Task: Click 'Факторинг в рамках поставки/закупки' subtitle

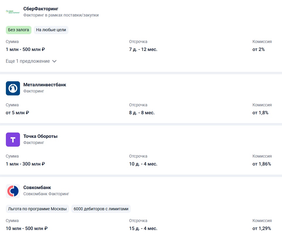Action: point(61,15)
